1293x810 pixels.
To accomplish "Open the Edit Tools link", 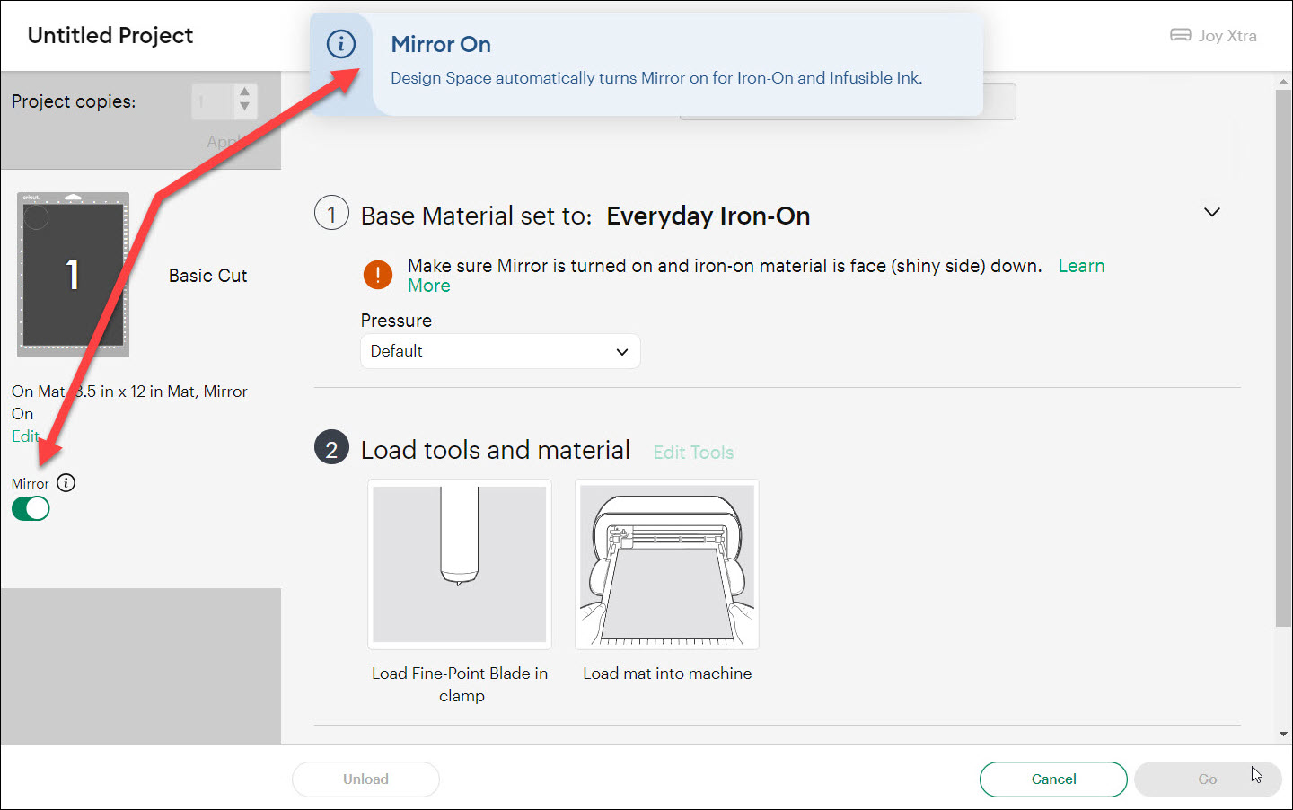I will [x=693, y=453].
